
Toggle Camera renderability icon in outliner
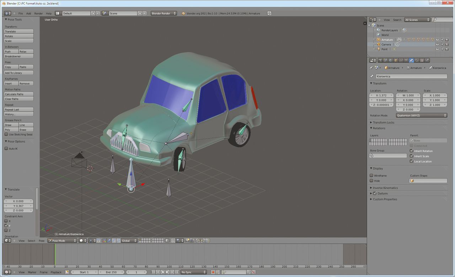click(447, 44)
